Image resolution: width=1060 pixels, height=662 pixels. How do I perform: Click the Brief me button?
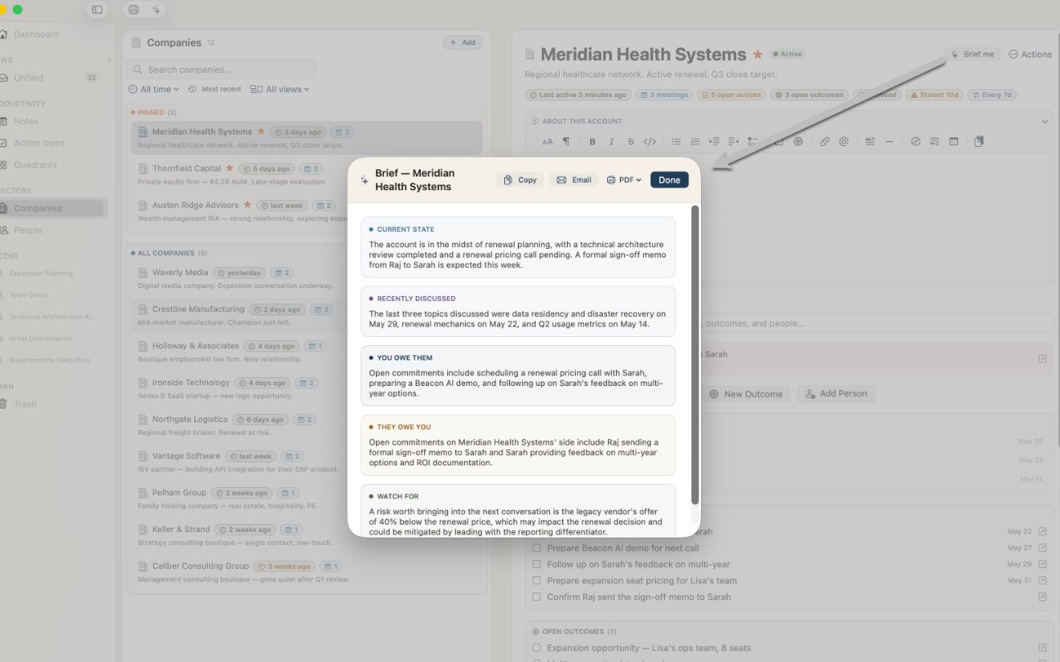972,55
